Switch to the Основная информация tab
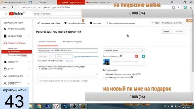The height and width of the screenshot is (109, 194). 48,42
